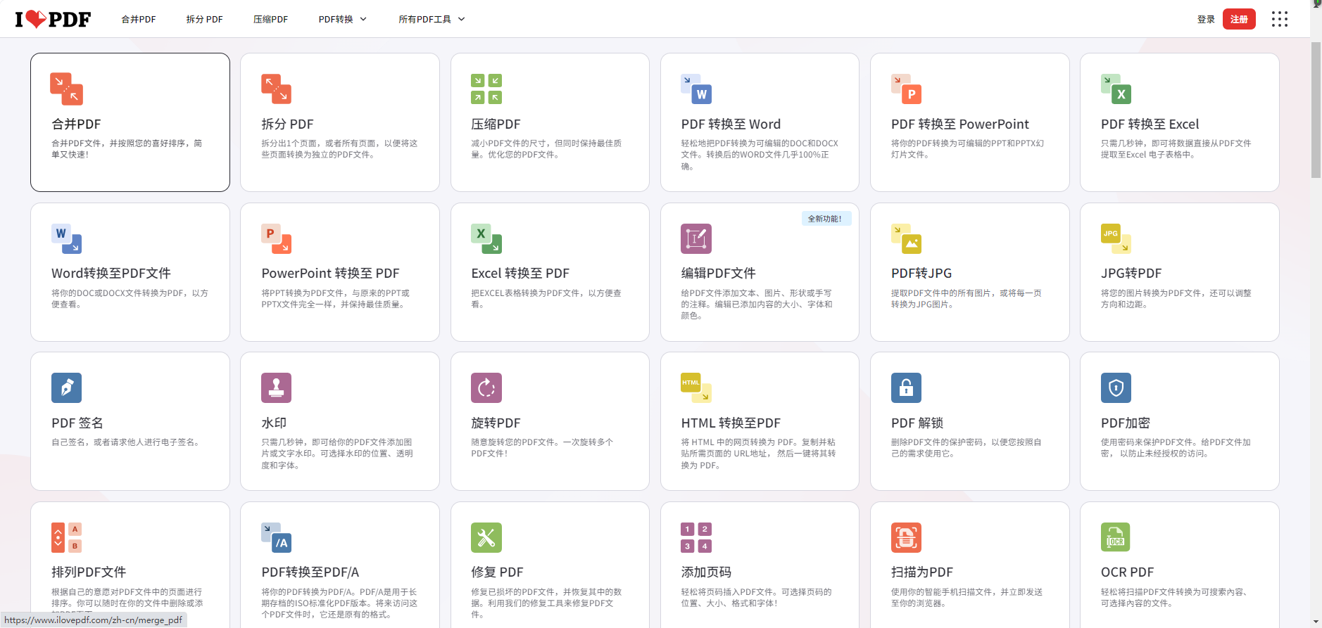The width and height of the screenshot is (1322, 628).
Task: Open 合并PDF in the top navigation
Action: tap(139, 19)
